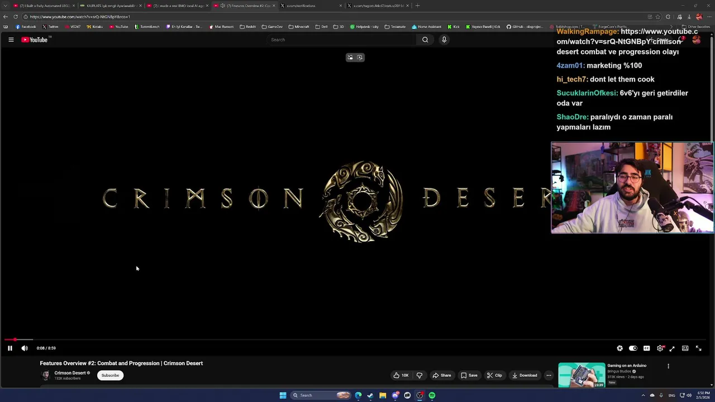Go to the YouTube home logo
Image resolution: width=715 pixels, height=402 pixels.
[35, 40]
